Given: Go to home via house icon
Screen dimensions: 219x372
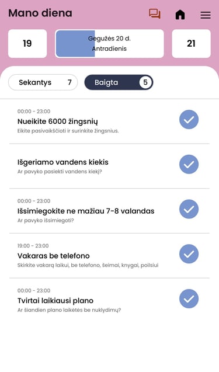Looking at the screenshot, I should [x=180, y=15].
